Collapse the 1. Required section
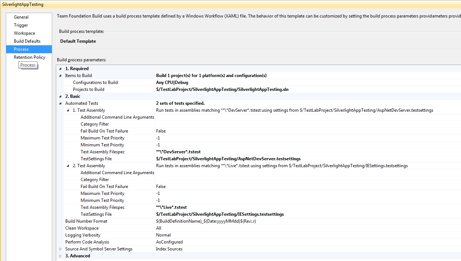Image resolution: width=461 pixels, height=261 pixels. click(61, 69)
